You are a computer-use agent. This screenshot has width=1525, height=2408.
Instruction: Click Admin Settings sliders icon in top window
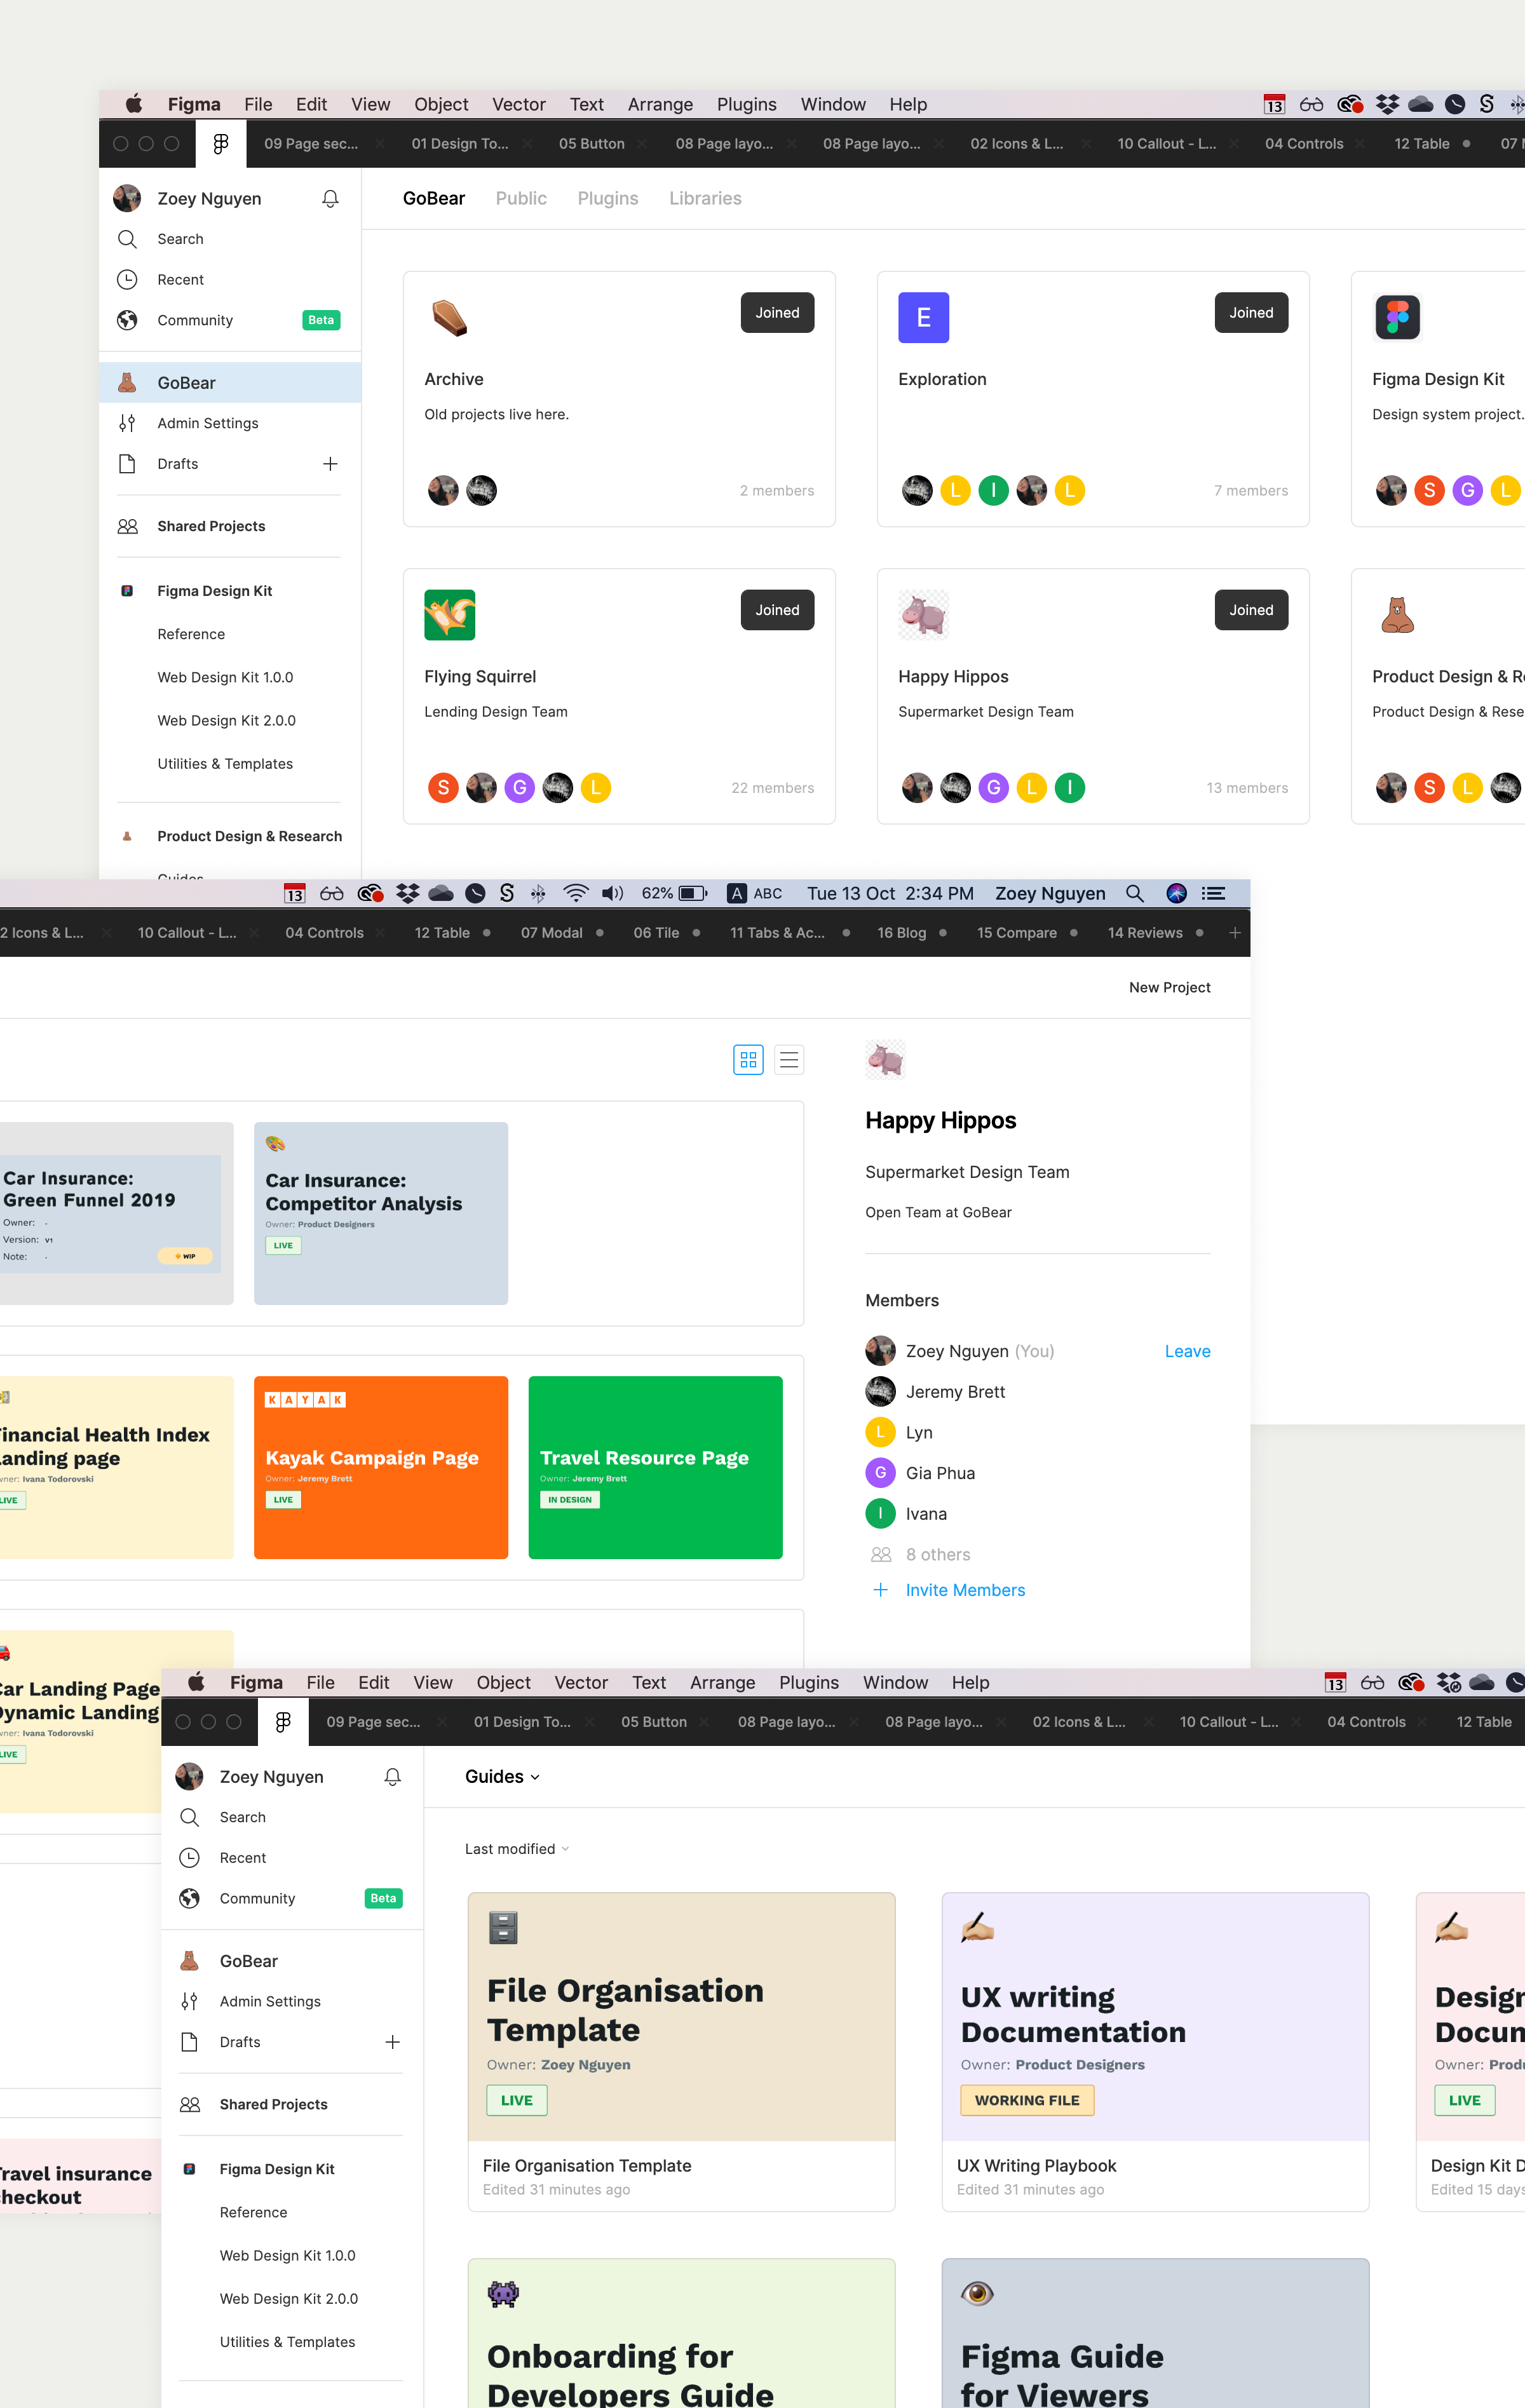click(127, 423)
